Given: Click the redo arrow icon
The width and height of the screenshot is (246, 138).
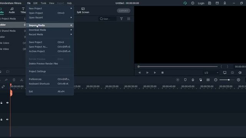Looking at the screenshot, I should point(6,80).
